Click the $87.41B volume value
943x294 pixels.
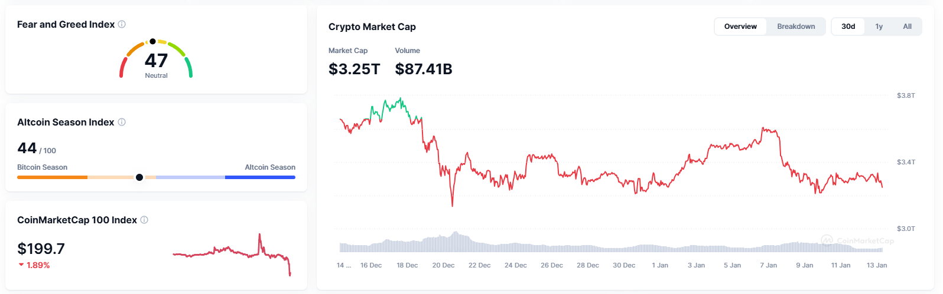point(424,69)
